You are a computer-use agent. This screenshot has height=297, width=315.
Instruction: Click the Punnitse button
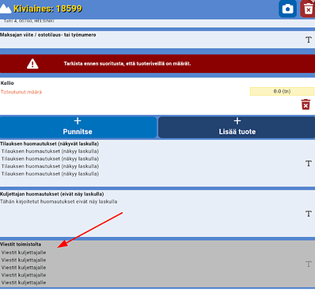[x=78, y=127]
